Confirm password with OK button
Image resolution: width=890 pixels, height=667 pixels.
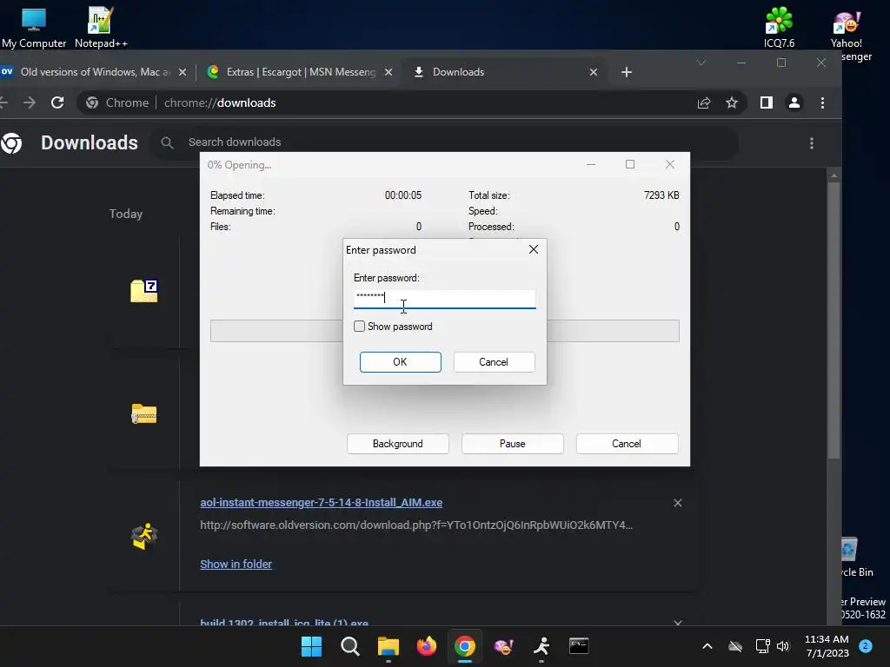tap(400, 362)
